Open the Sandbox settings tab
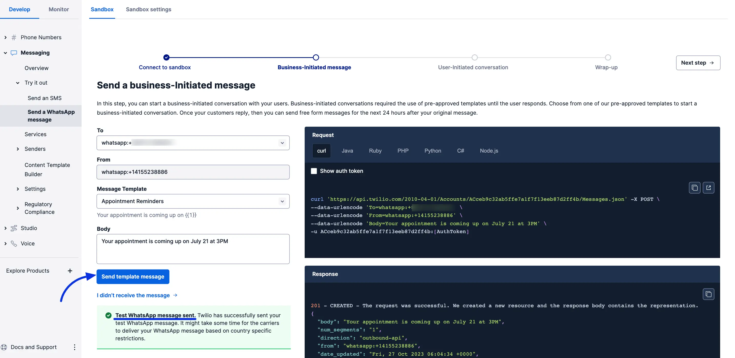735x358 pixels. coord(149,9)
